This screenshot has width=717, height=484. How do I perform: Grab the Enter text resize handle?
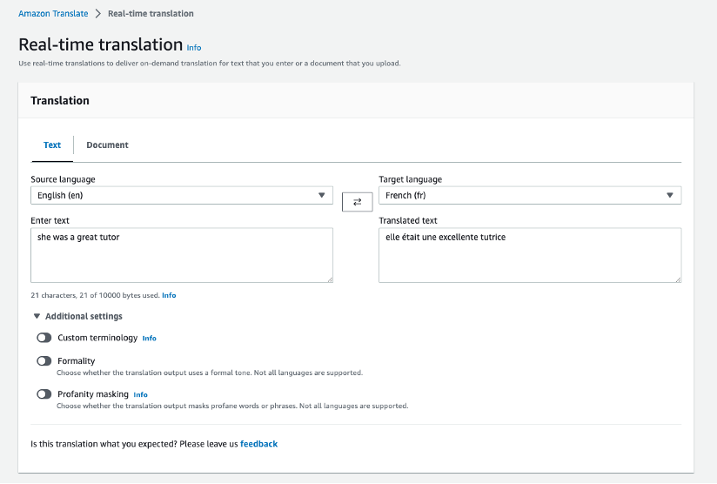pos(329,279)
